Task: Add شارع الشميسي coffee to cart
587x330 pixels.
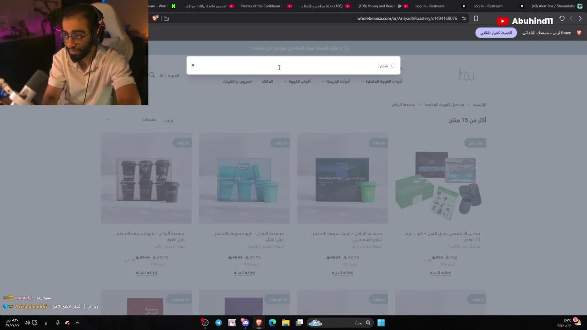Action: 343,273
